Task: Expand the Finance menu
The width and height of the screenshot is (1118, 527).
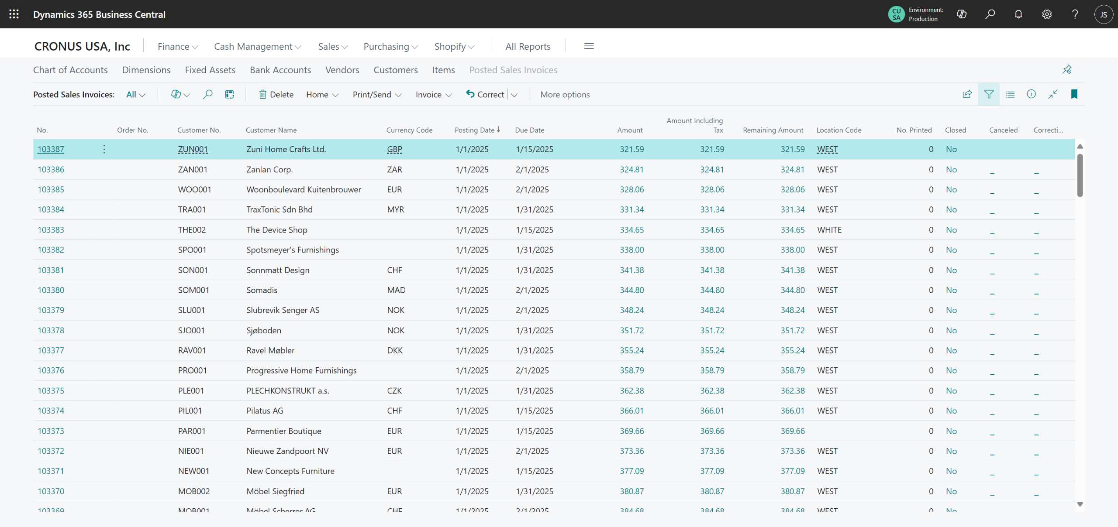Action: 178,46
